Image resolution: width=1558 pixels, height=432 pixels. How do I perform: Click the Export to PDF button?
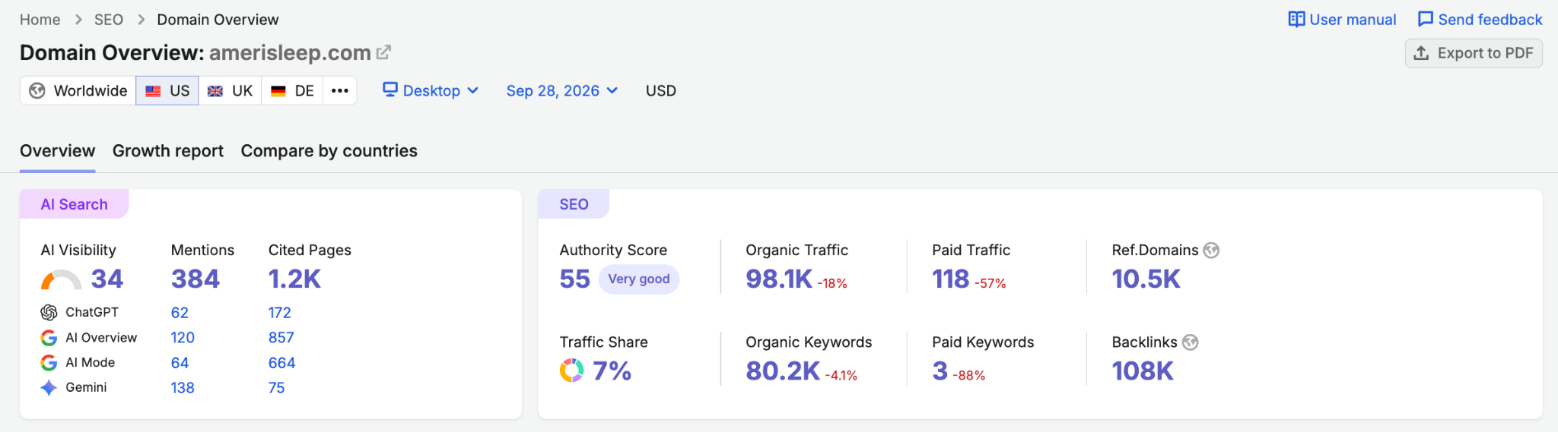point(1474,53)
